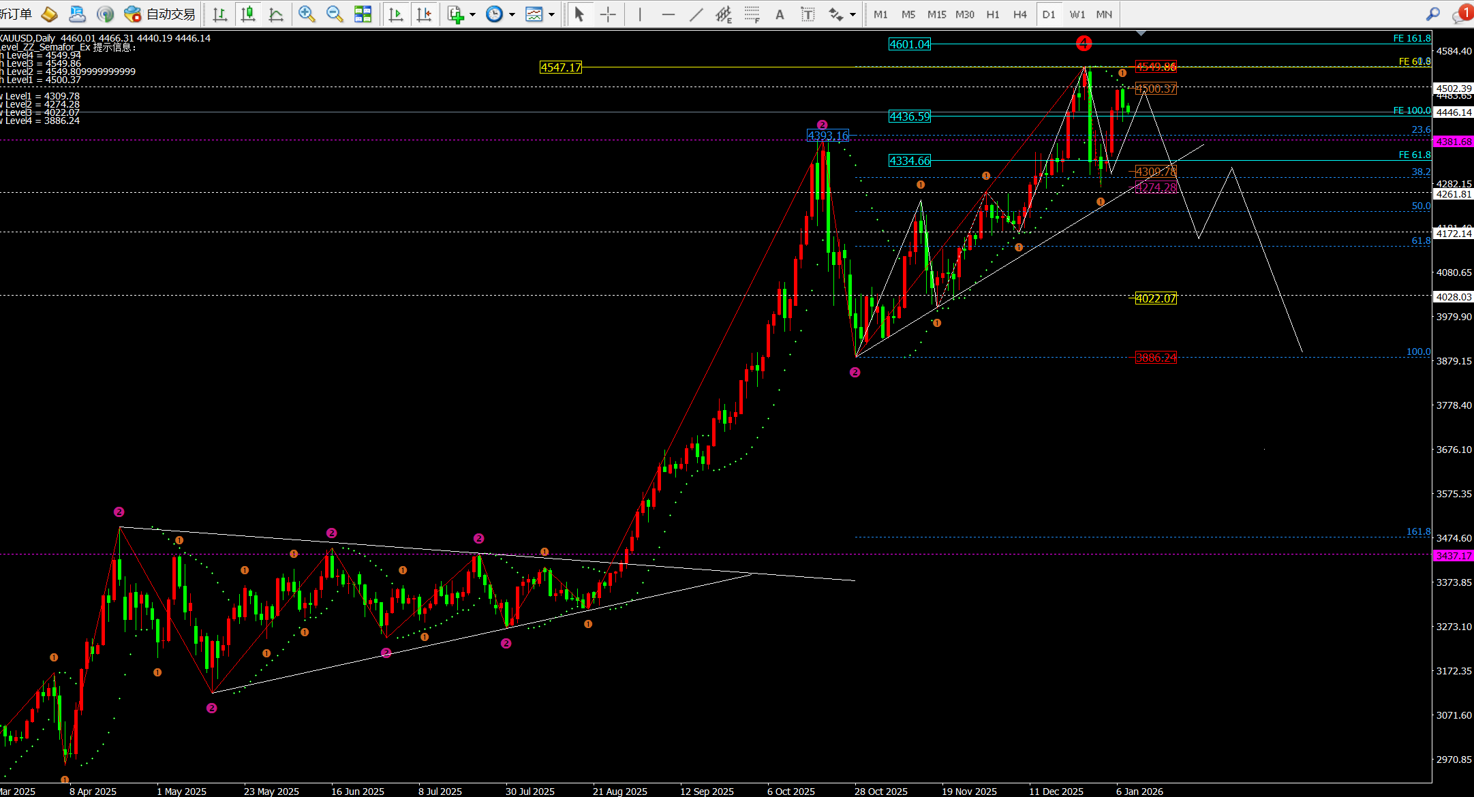Click the tile windows icon
1474x797 pixels.
tap(363, 14)
